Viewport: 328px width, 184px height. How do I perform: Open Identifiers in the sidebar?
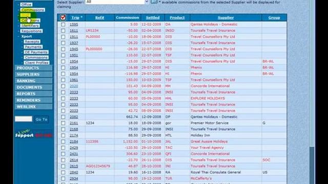(x=30, y=26)
